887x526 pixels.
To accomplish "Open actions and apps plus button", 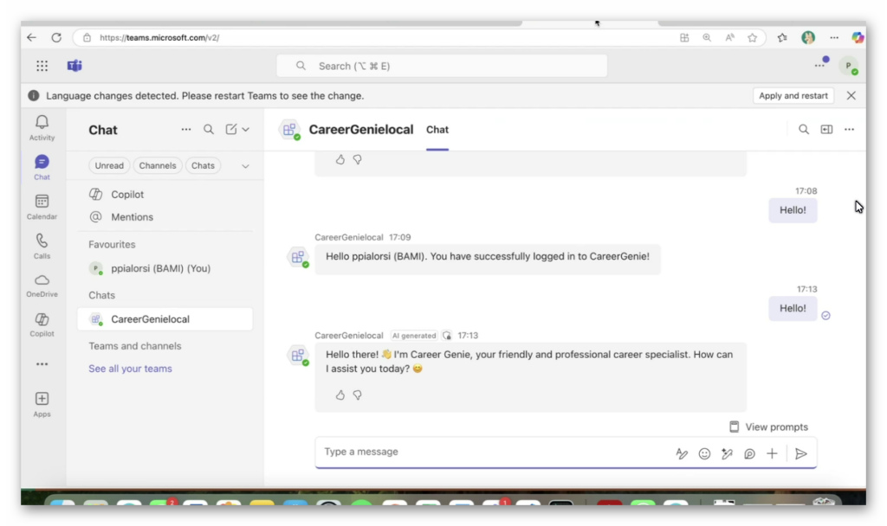I will coord(772,453).
